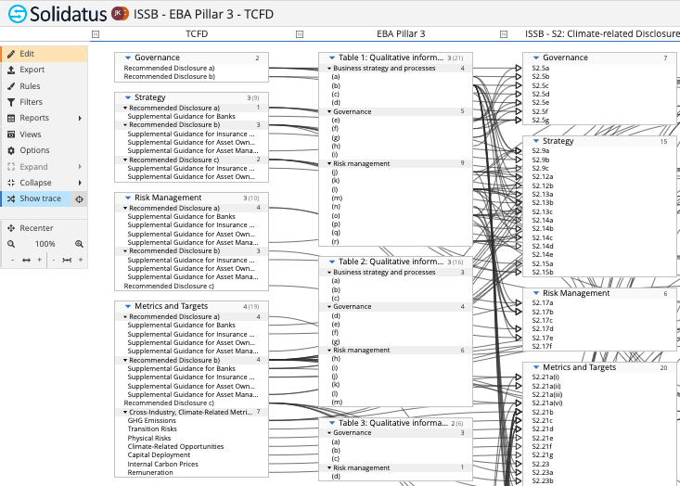The height and width of the screenshot is (486, 680).
Task: Collapse Risk management group in Table 2
Action: pyautogui.click(x=329, y=351)
